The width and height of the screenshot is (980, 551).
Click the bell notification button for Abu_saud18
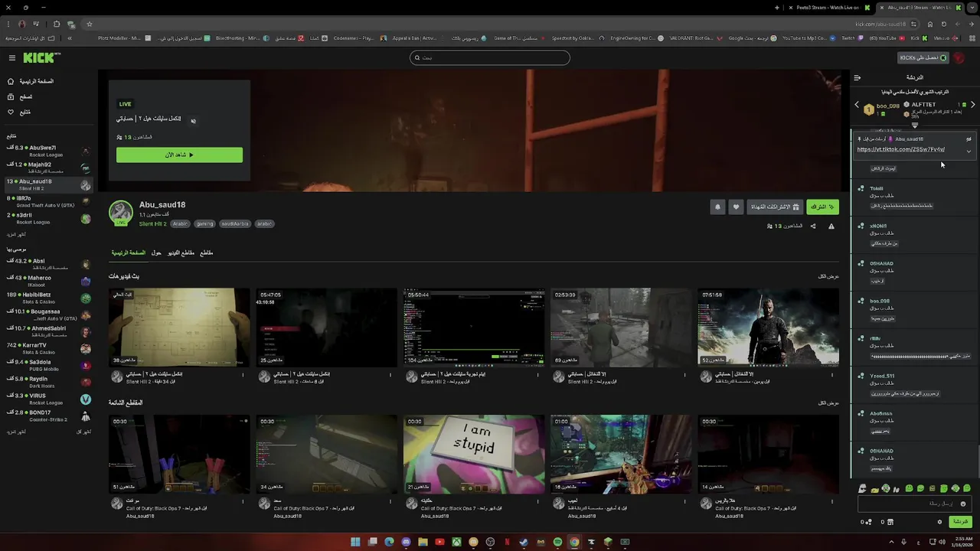tap(717, 207)
